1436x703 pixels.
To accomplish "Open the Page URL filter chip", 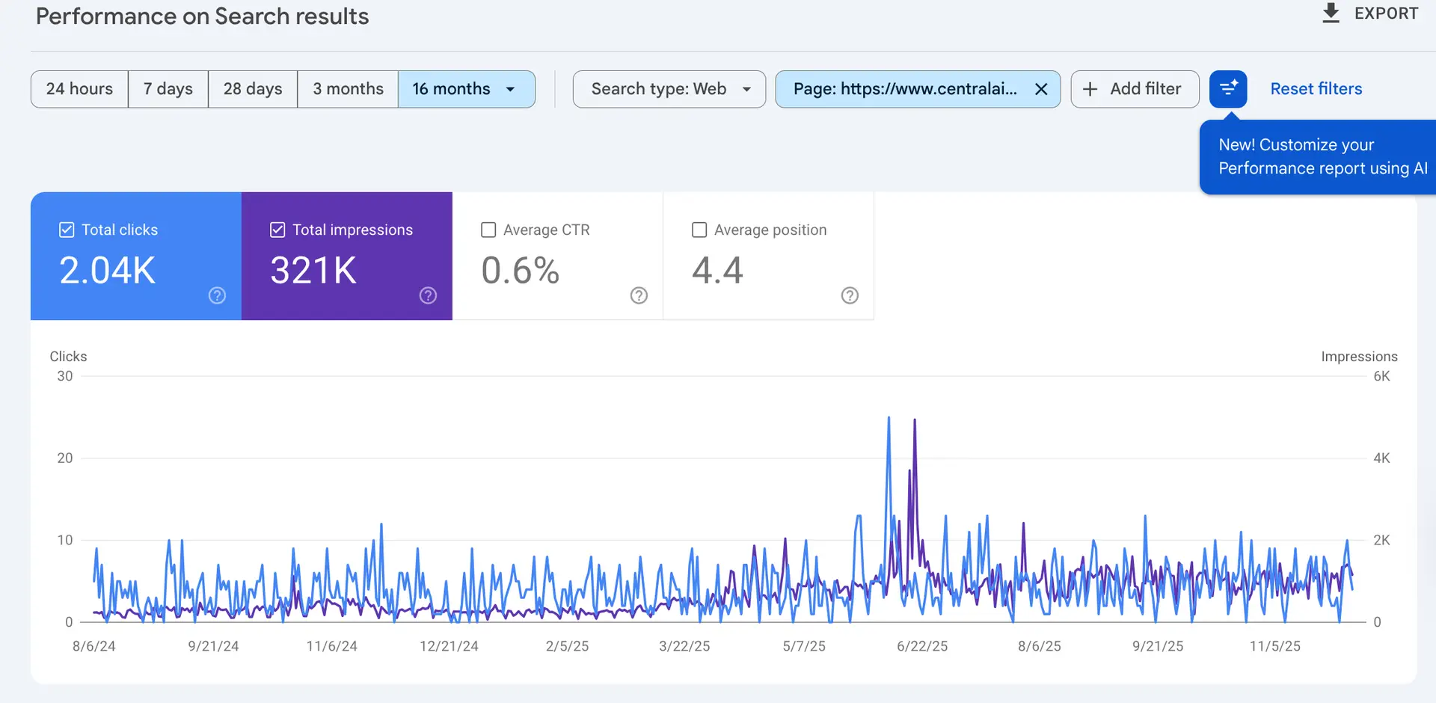I will click(x=904, y=89).
